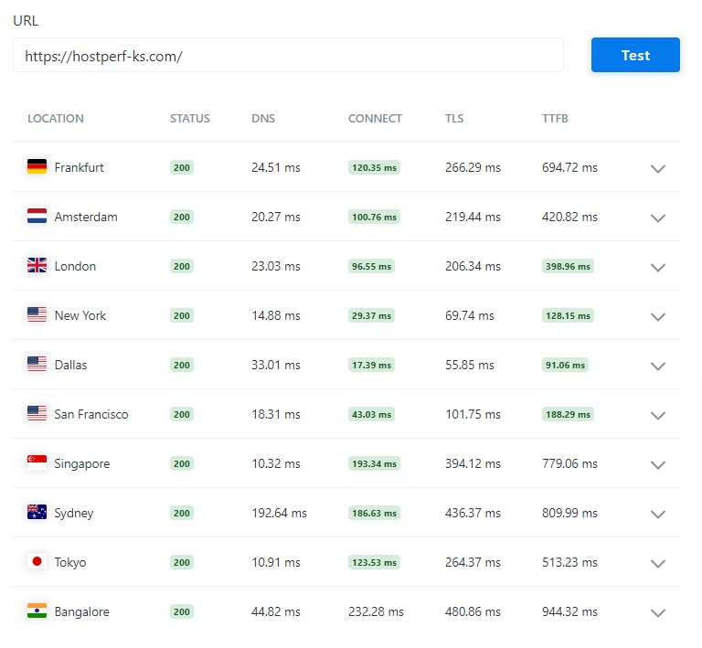The width and height of the screenshot is (702, 648).
Task: Expand the Sydney timing details
Action: tap(658, 515)
